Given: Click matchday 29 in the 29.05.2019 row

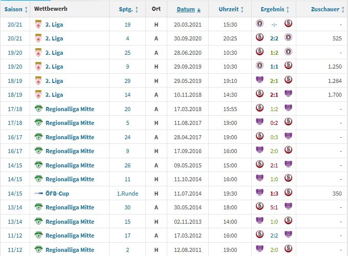Looking at the screenshot, I should coord(127,81).
